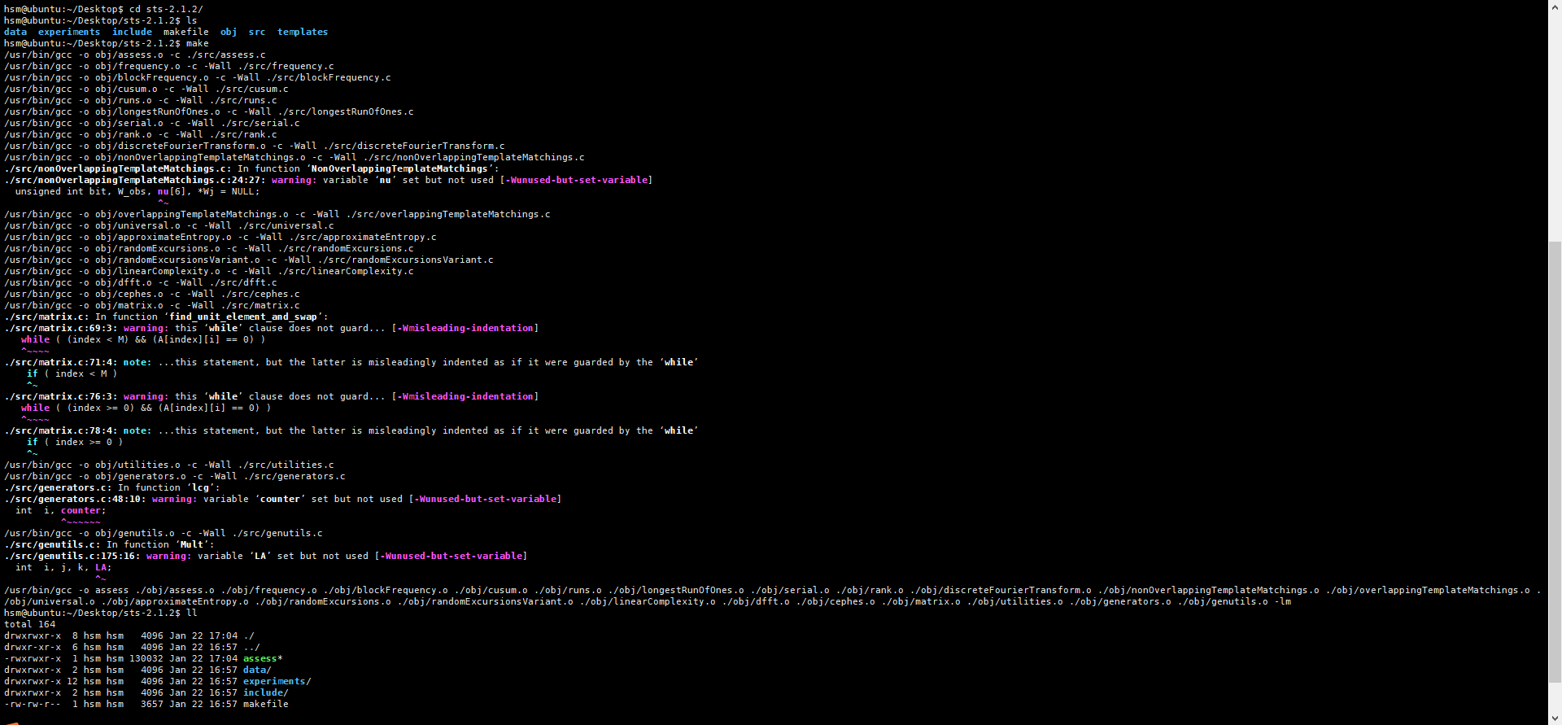Click the green 'assess*' executable name
The height and width of the screenshot is (725, 1562).
click(x=263, y=658)
